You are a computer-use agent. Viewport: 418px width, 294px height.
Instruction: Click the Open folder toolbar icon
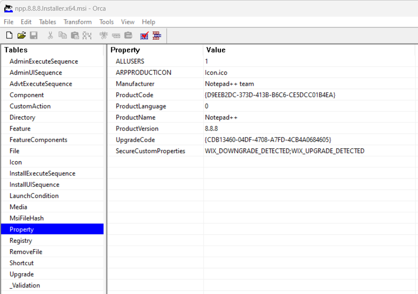(x=21, y=35)
